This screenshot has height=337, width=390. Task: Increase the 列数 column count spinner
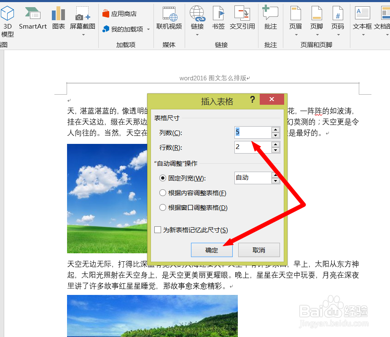pos(276,130)
